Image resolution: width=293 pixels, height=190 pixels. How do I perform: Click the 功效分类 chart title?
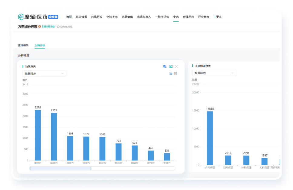click(x=31, y=66)
